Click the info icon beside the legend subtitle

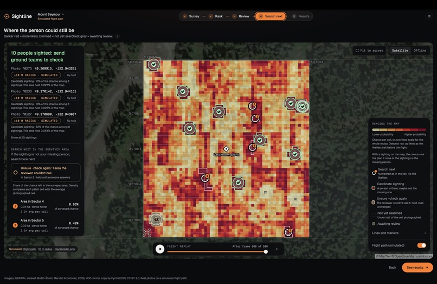117,36
